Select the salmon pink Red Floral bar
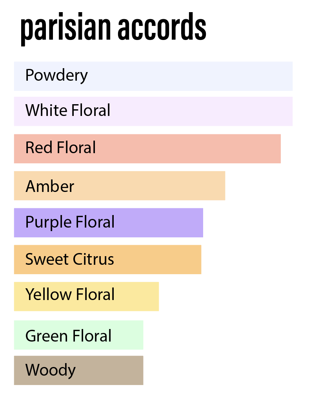 coord(188,148)
